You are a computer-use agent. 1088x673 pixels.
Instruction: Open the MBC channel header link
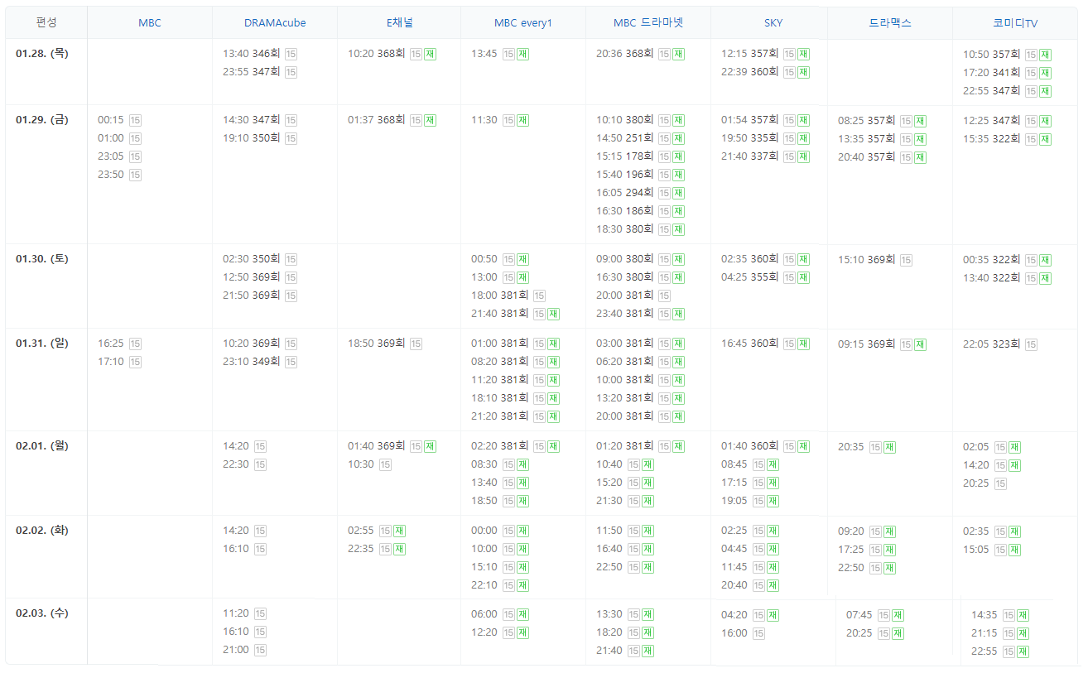150,22
